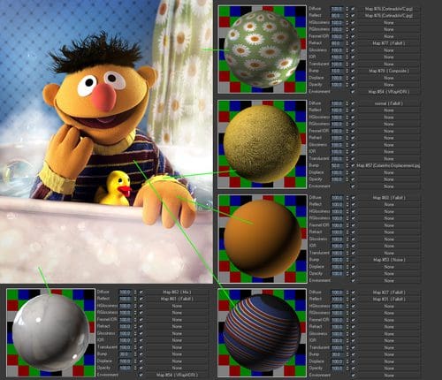Viewport: 442px width, 380px height.
Task: Select the orange skin material preview sphere
Action: coord(263,239)
